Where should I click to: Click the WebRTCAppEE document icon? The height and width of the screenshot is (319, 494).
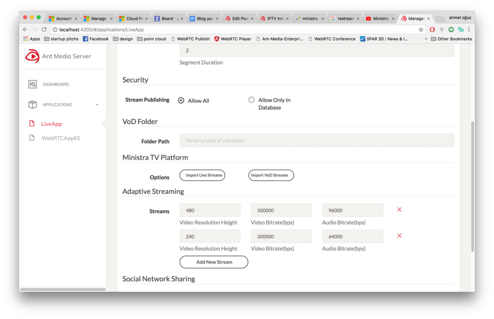coord(32,138)
